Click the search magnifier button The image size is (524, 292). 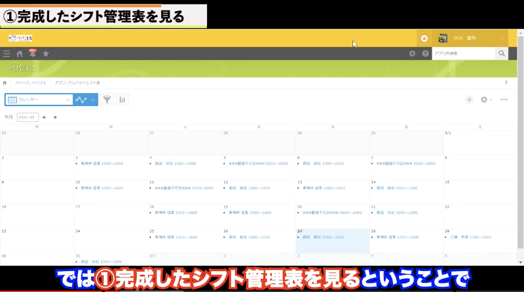pyautogui.click(x=502, y=54)
